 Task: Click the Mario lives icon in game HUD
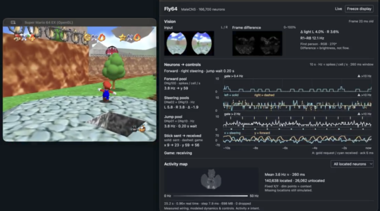(x=17, y=37)
